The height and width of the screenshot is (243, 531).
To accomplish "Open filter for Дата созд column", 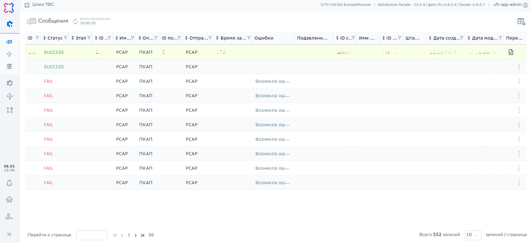I will (462, 38).
